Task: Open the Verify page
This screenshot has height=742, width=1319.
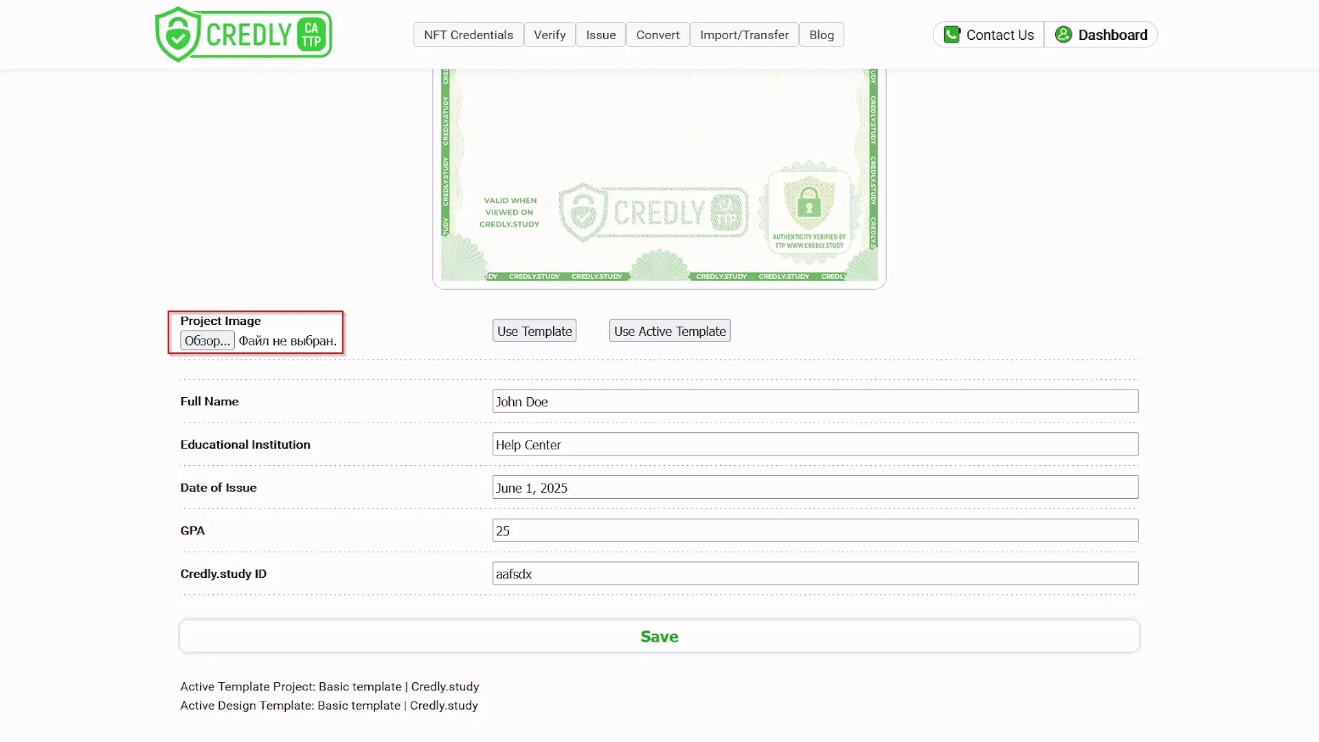Action: tap(550, 34)
